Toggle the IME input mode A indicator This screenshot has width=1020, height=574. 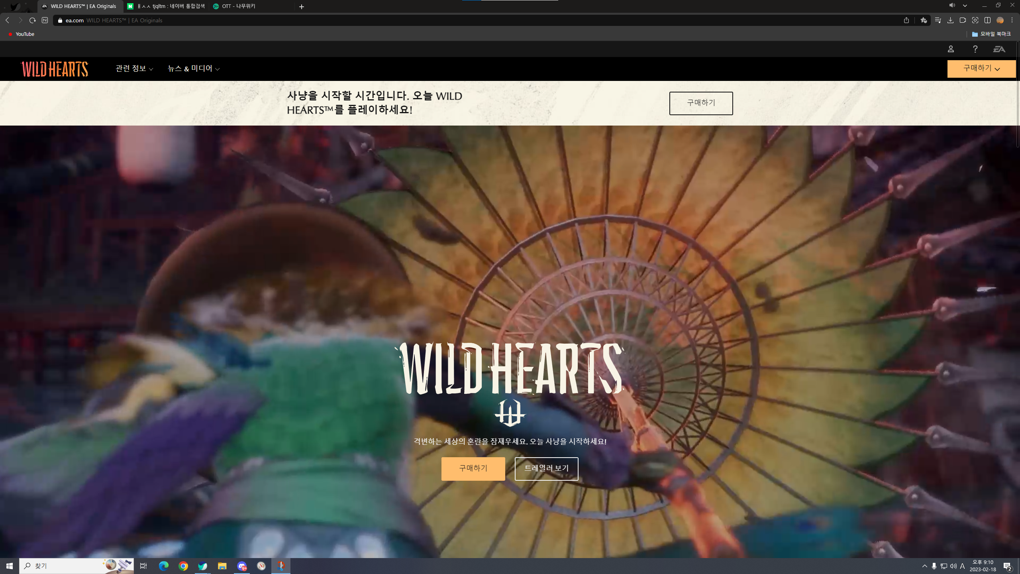click(962, 566)
